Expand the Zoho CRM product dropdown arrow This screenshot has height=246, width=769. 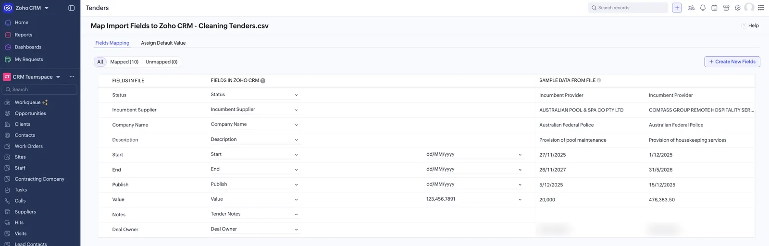point(47,8)
